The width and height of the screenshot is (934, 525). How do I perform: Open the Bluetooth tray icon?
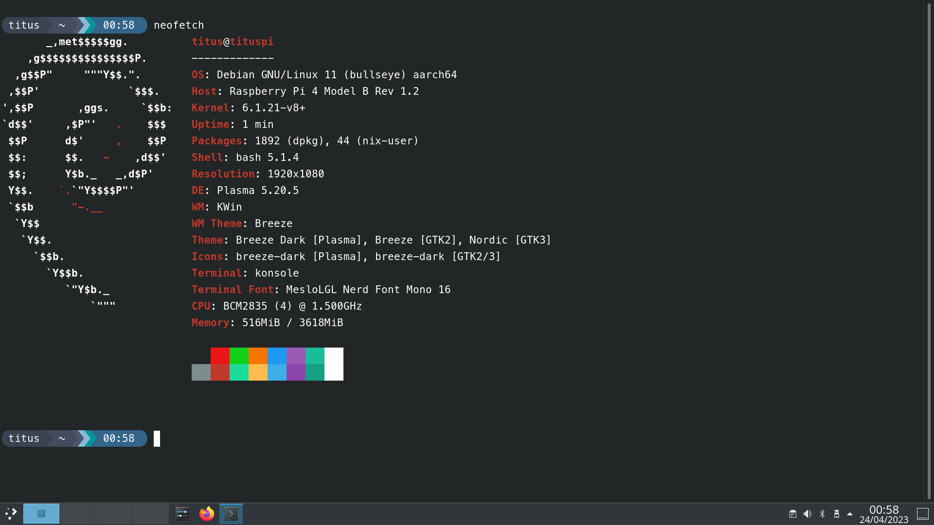pos(822,514)
